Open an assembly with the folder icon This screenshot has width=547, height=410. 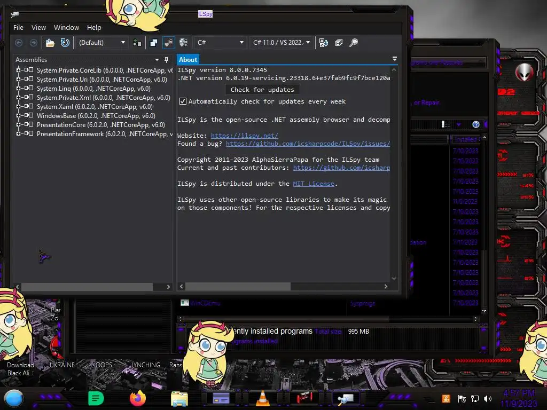click(x=50, y=43)
